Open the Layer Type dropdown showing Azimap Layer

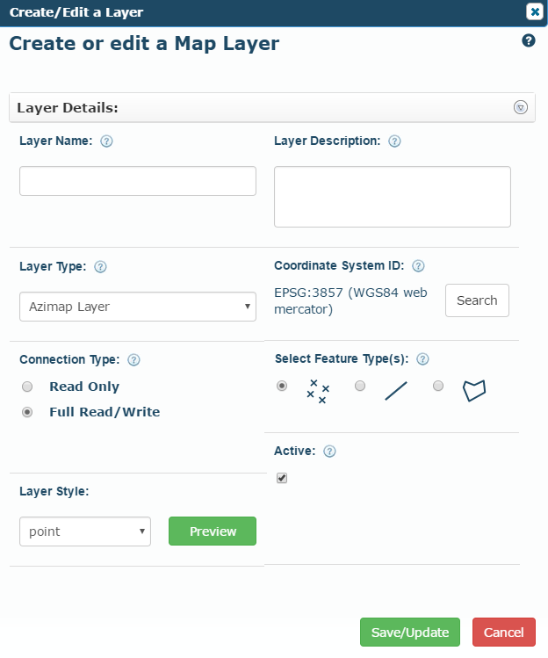pos(138,307)
